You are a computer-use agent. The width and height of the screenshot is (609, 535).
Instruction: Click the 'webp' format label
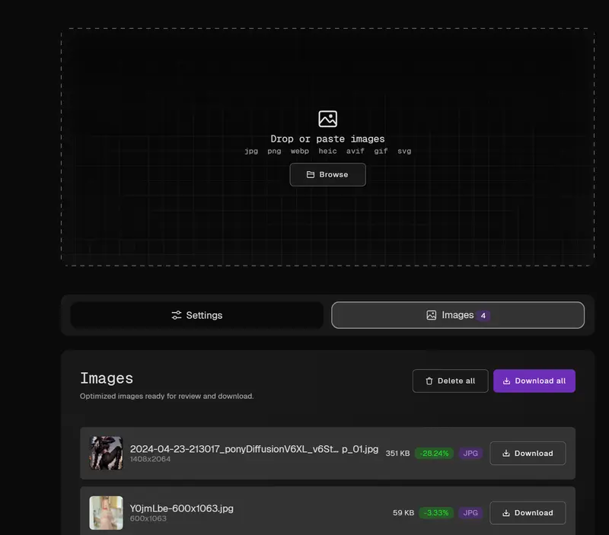coord(299,151)
